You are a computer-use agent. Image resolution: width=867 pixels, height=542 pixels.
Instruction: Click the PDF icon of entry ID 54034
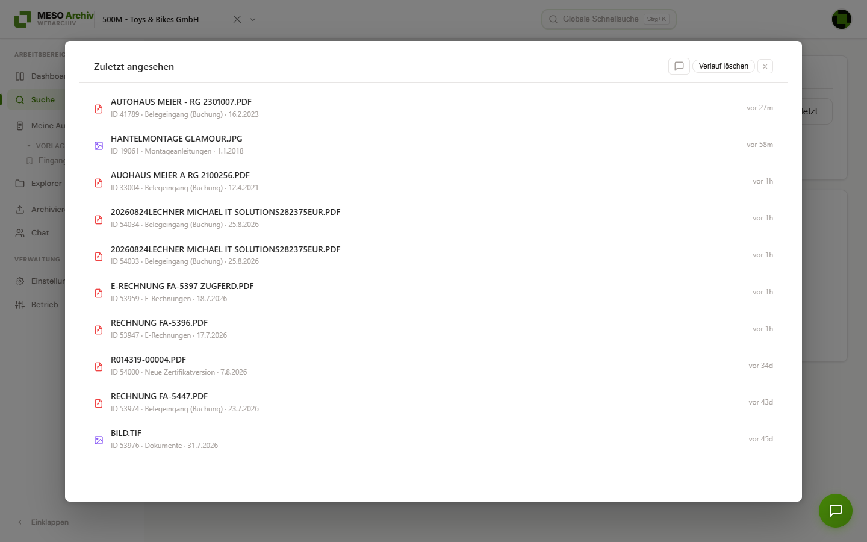coord(99,219)
